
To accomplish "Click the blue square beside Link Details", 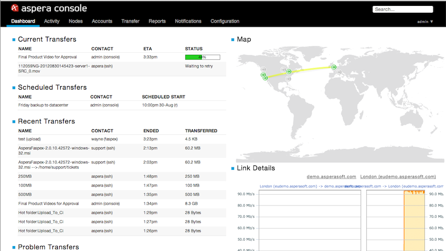I will point(233,168).
